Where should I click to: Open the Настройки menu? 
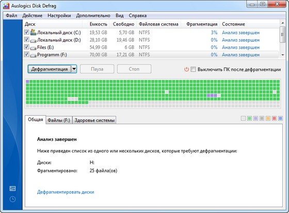(59, 16)
